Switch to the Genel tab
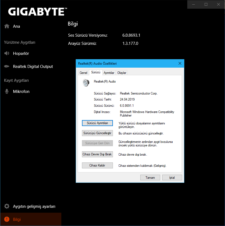Image resolution: width=225 pixels, height=226 pixels. pos(83,73)
